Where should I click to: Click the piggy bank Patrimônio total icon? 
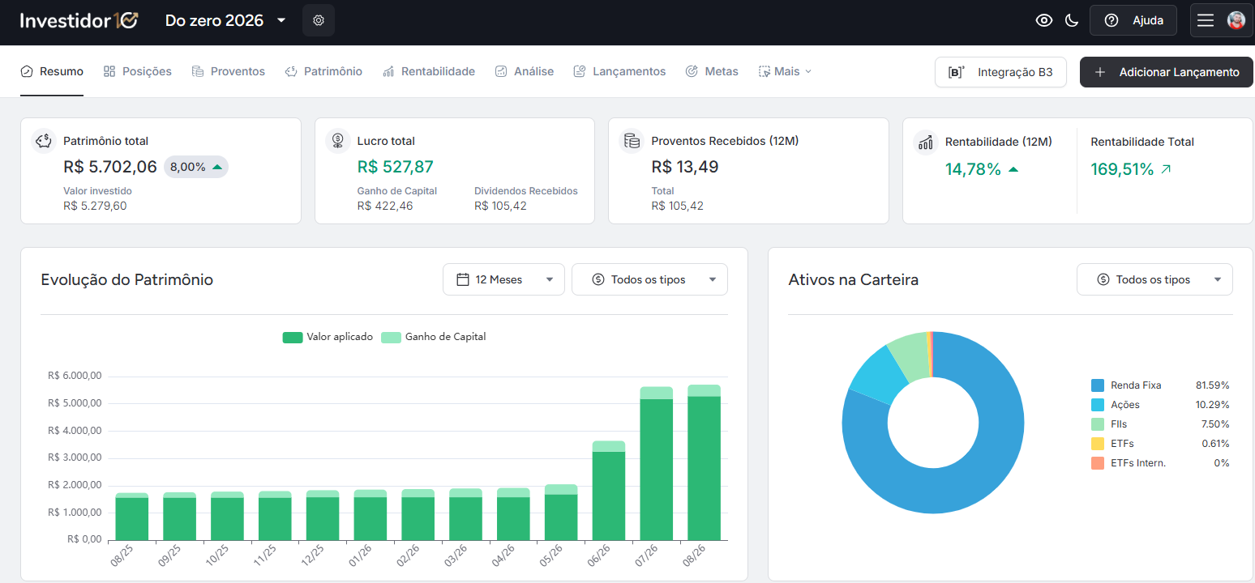coord(44,141)
